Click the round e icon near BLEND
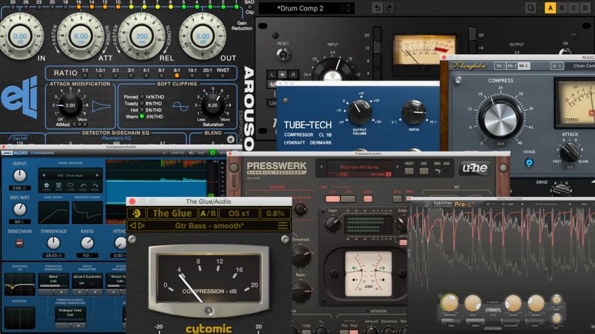 [230, 139]
